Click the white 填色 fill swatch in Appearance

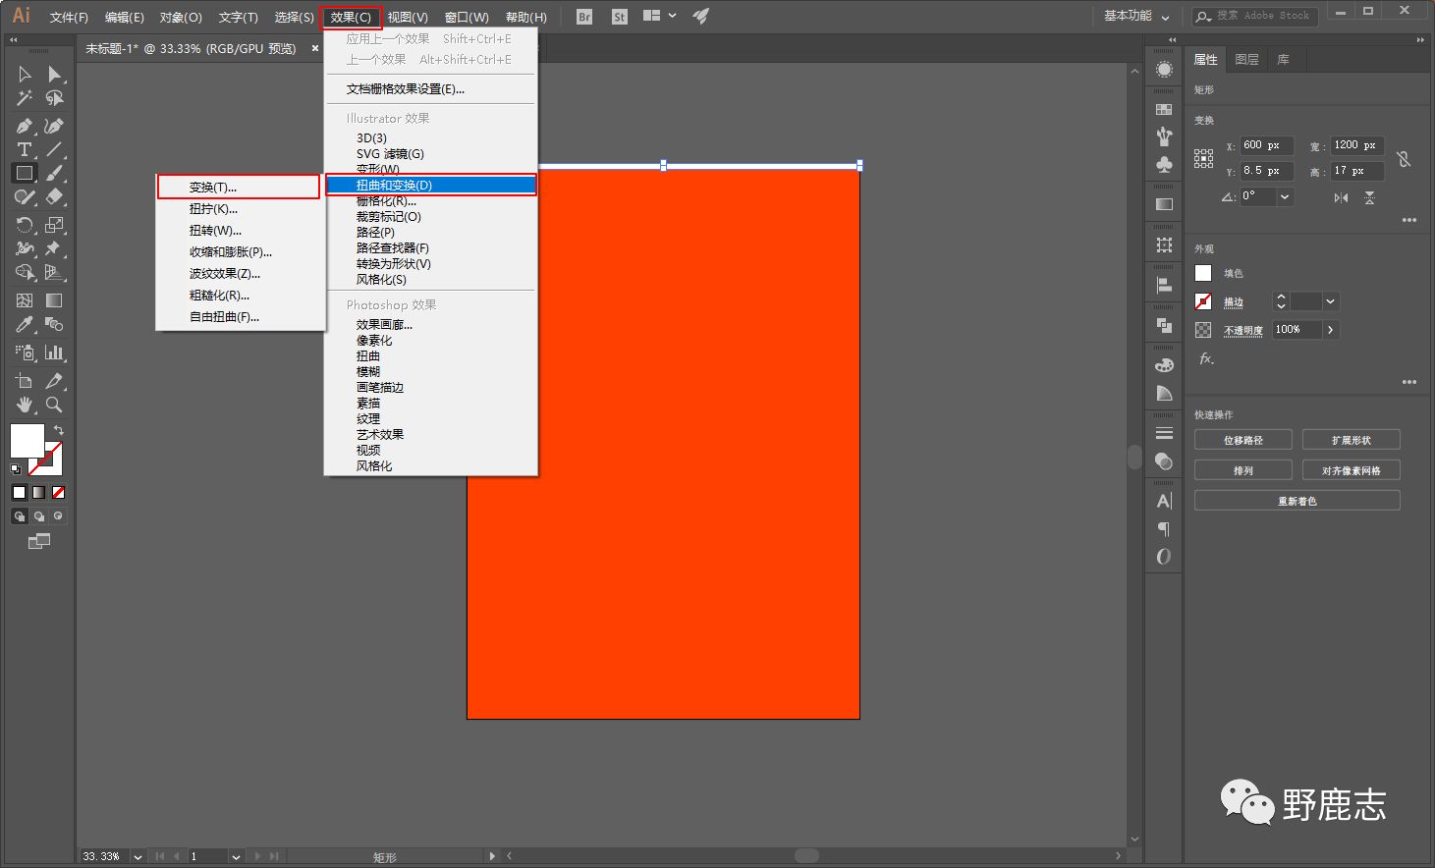1203,273
